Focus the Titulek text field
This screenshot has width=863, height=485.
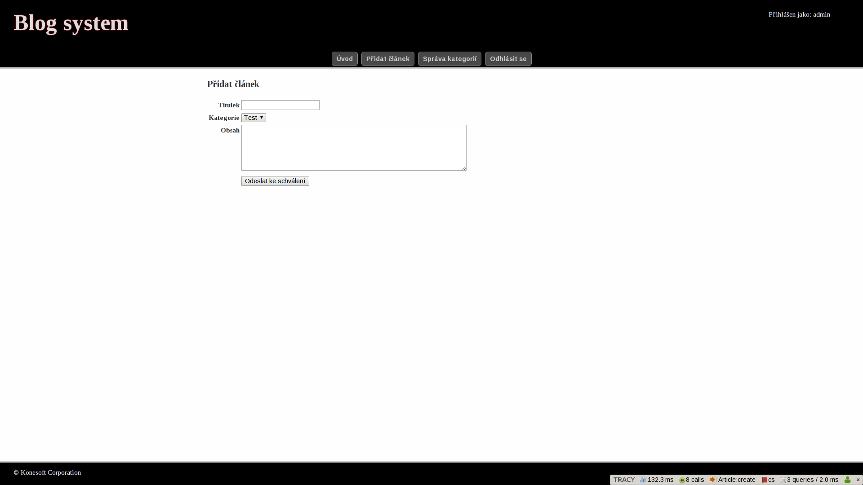pyautogui.click(x=280, y=105)
